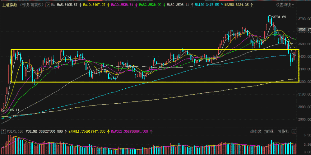Screen dimensions: 311x155
Task: Click the 改参数 button
Action: click(256, 131)
